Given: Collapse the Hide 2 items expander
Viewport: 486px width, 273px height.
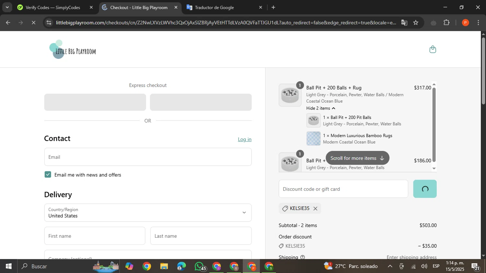Looking at the screenshot, I should [321, 108].
